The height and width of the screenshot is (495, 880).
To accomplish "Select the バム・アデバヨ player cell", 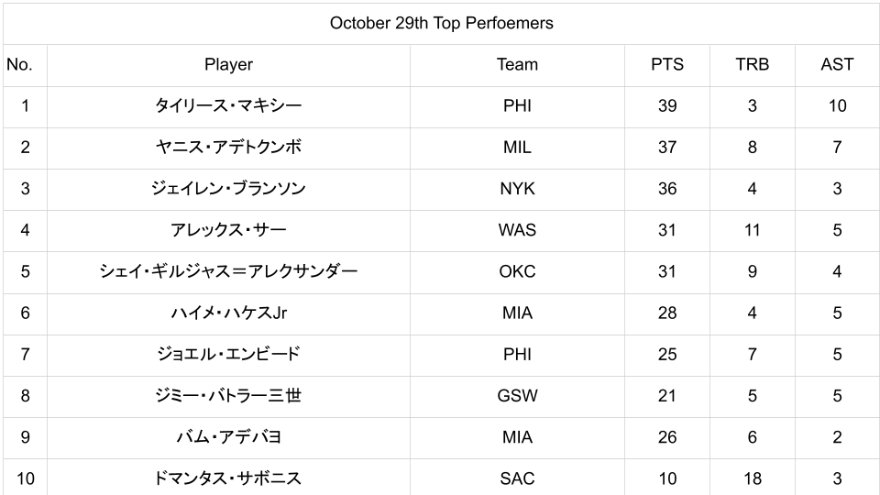I will coord(228,437).
